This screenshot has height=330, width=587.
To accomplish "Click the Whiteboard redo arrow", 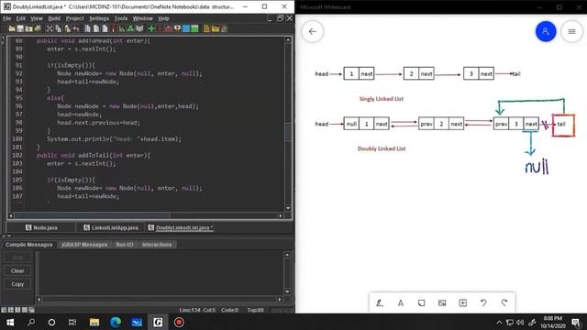I will [x=504, y=302].
